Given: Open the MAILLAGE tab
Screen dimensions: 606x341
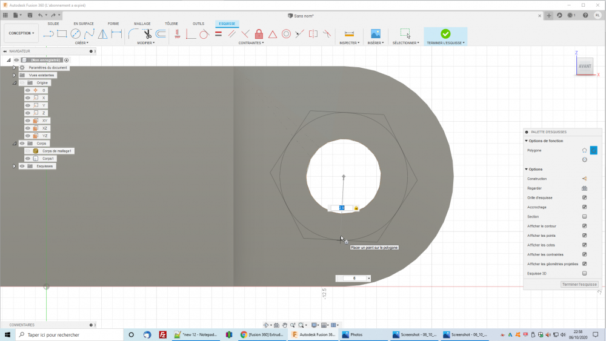Looking at the screenshot, I should pyautogui.click(x=142, y=24).
